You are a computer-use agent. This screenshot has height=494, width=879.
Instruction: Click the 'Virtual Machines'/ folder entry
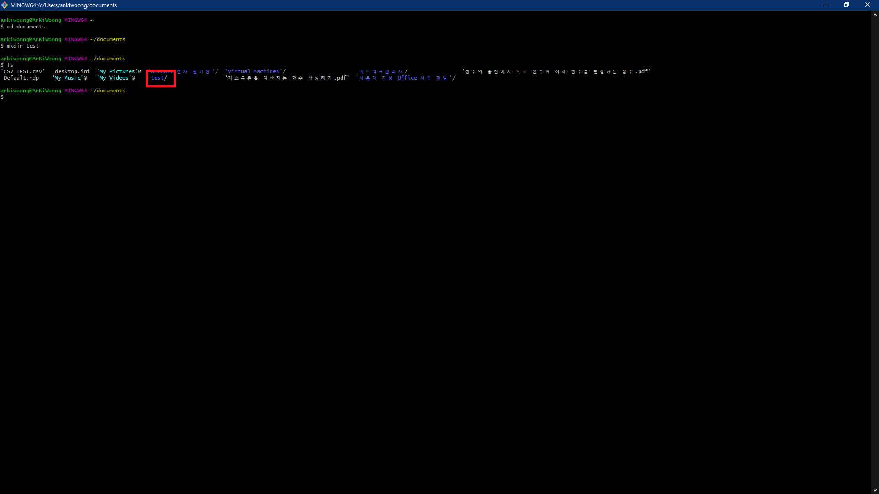coord(255,72)
